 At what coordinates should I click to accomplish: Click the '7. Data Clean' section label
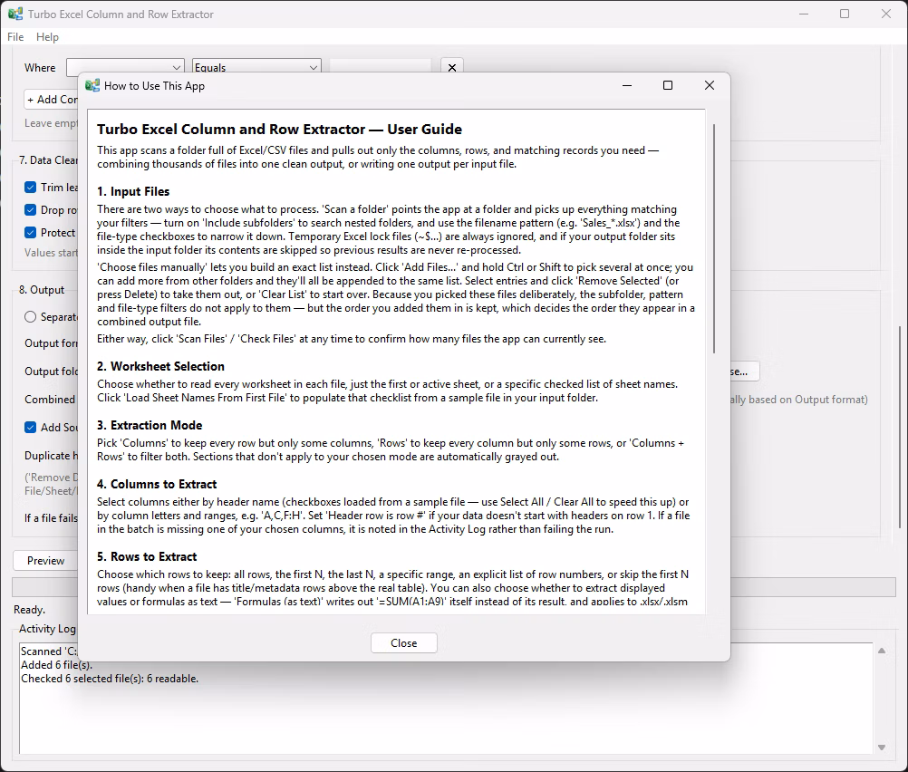tap(49, 159)
